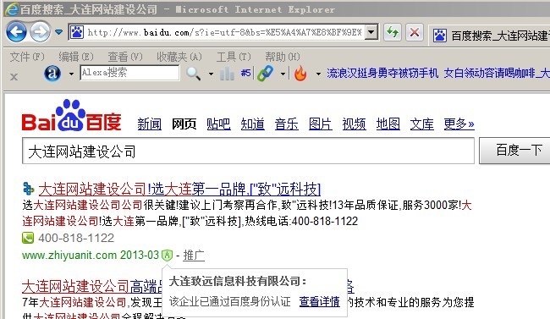Click the Alexa magnifier search icon
The image size is (550, 319).
tap(193, 74)
